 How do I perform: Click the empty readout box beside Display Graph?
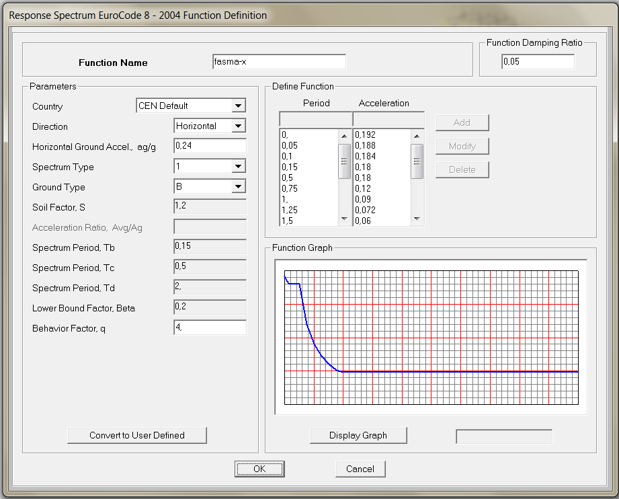[x=504, y=436]
